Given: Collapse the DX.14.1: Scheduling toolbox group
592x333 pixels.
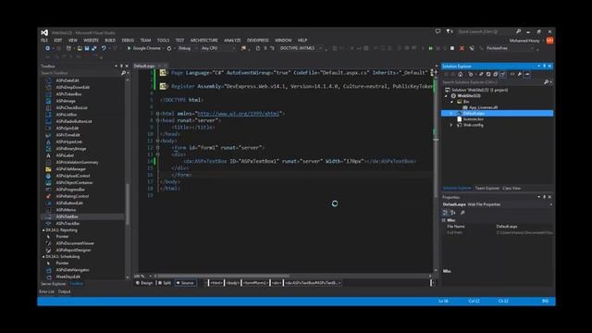Looking at the screenshot, I should (43, 257).
